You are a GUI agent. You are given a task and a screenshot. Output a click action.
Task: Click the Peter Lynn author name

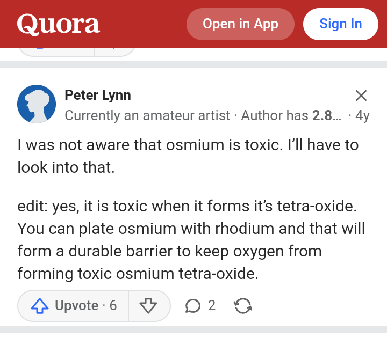(x=98, y=96)
